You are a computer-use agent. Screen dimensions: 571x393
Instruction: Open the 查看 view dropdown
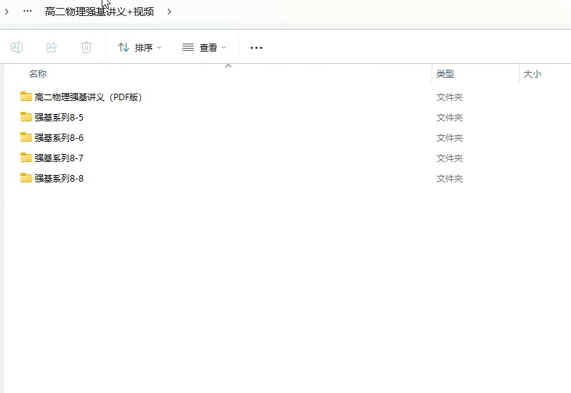[204, 47]
